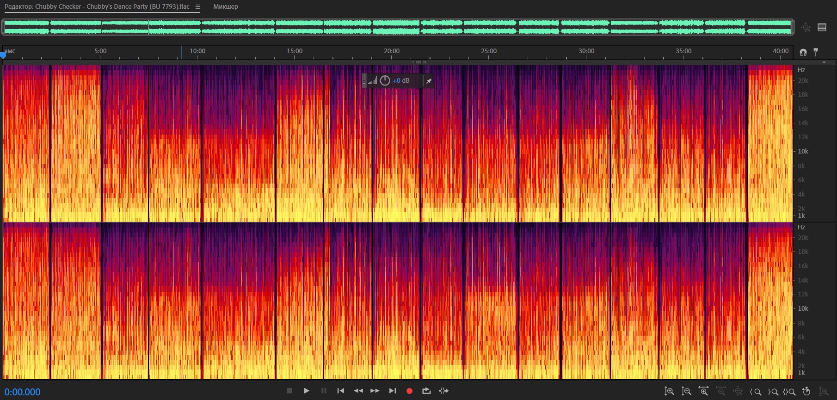Start playback with the Play button
This screenshot has height=400, width=837.
pyautogui.click(x=306, y=391)
